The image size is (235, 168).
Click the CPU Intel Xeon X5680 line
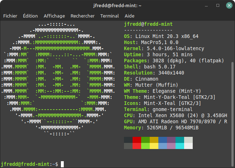(176, 116)
